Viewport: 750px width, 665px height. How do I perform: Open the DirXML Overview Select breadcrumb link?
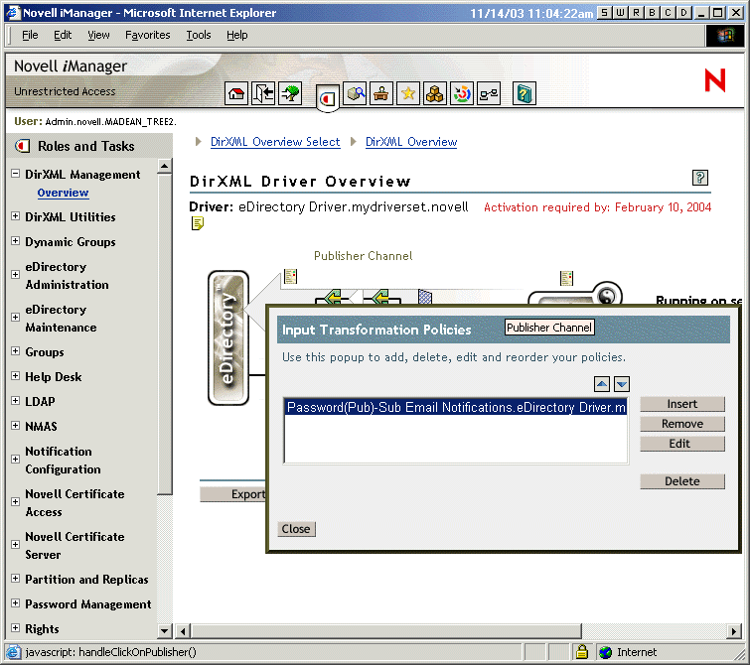click(275, 142)
